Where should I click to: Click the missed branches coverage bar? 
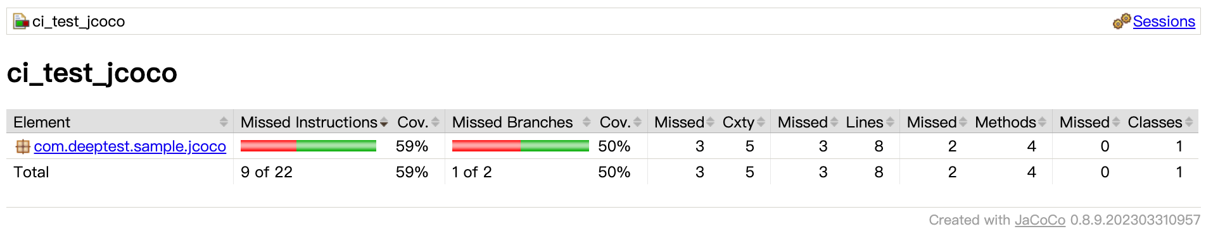(x=521, y=146)
